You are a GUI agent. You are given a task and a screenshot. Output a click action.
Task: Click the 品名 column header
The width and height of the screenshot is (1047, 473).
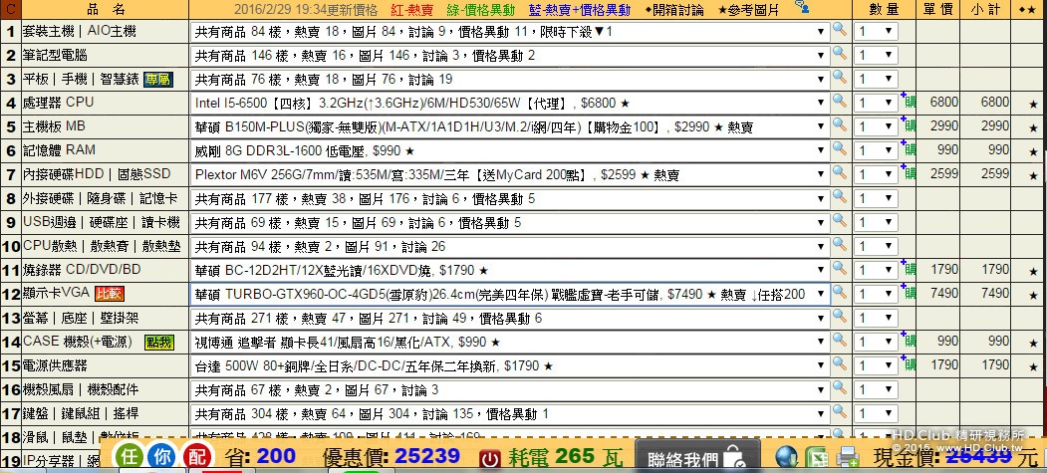click(107, 9)
